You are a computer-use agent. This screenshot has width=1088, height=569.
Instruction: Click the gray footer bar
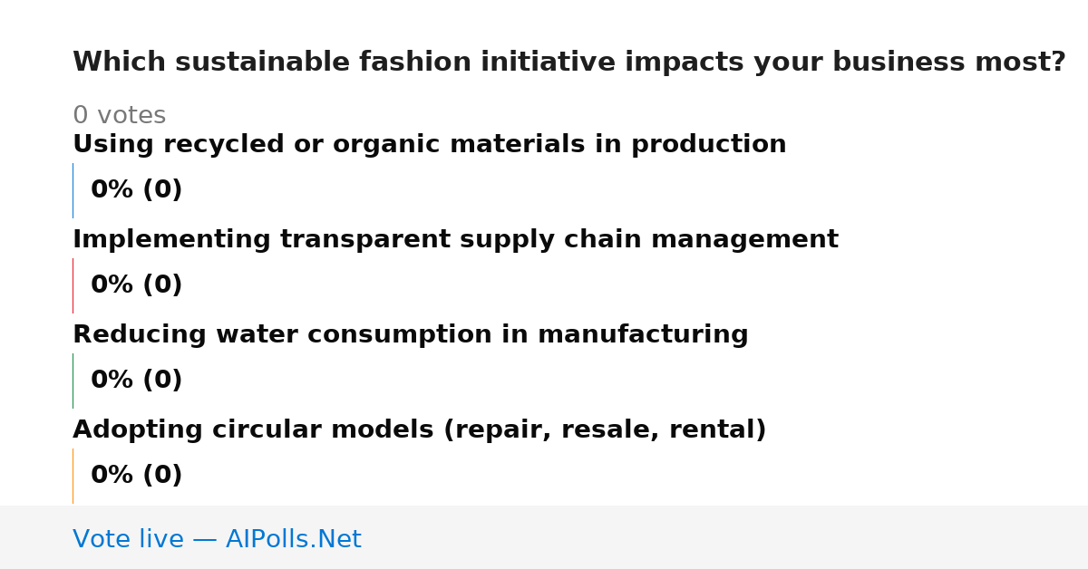click(544, 537)
